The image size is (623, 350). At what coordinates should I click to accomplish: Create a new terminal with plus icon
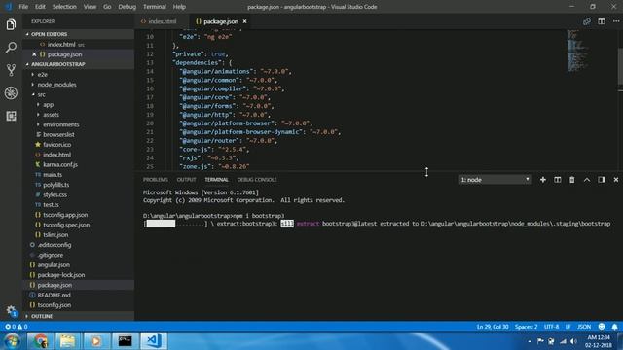[543, 180]
